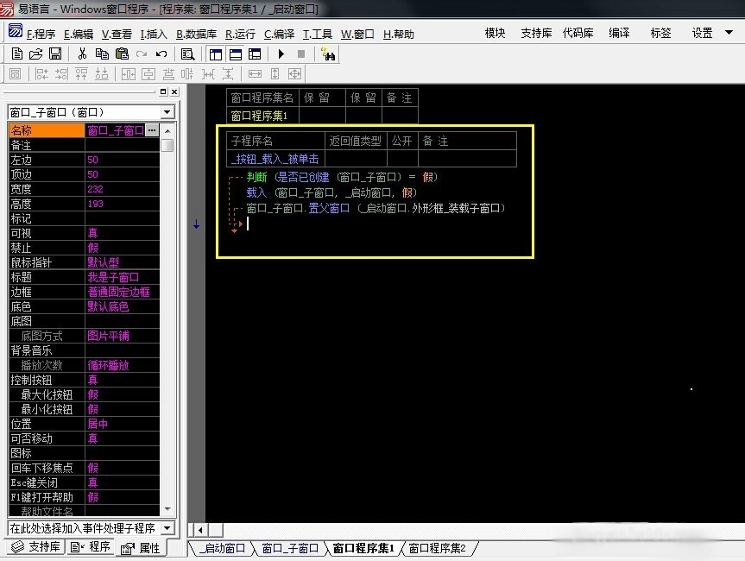Click the Open folder toolbar icon
This screenshot has height=561, width=745.
coord(35,54)
